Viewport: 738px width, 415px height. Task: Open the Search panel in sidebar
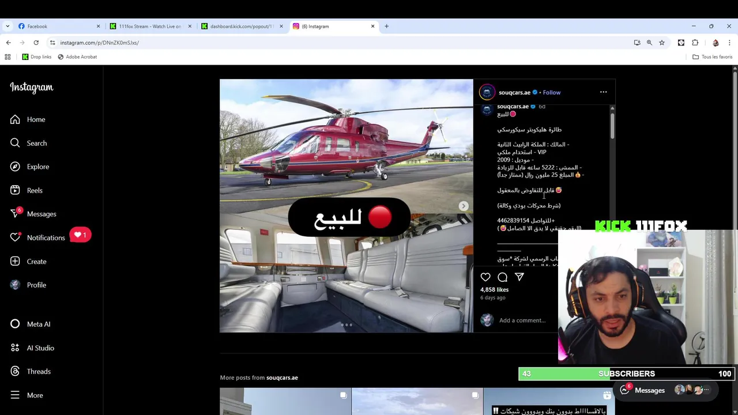pyautogui.click(x=28, y=143)
